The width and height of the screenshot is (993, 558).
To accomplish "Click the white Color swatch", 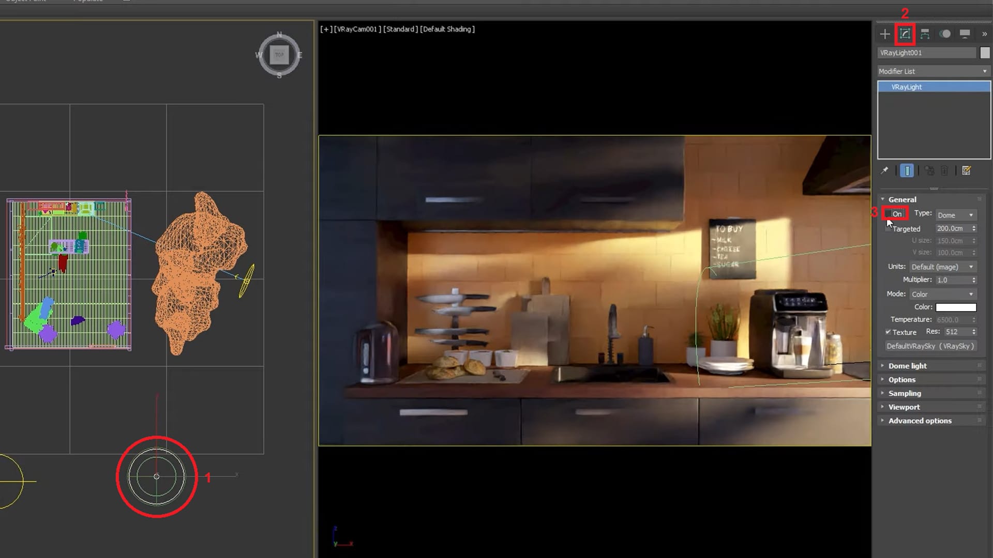I will [956, 306].
